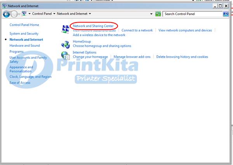
Task: Select Control Panel breadcrumb in address bar
Action: (x=42, y=14)
